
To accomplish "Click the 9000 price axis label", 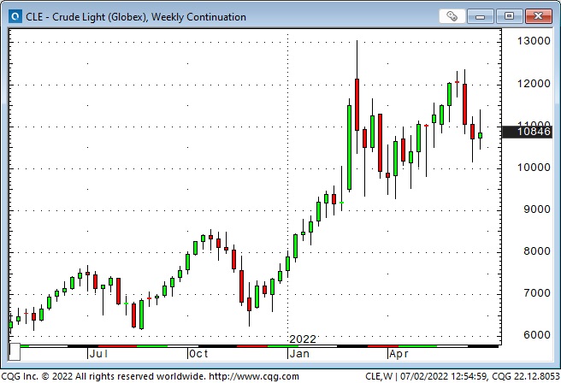I will coord(537,209).
